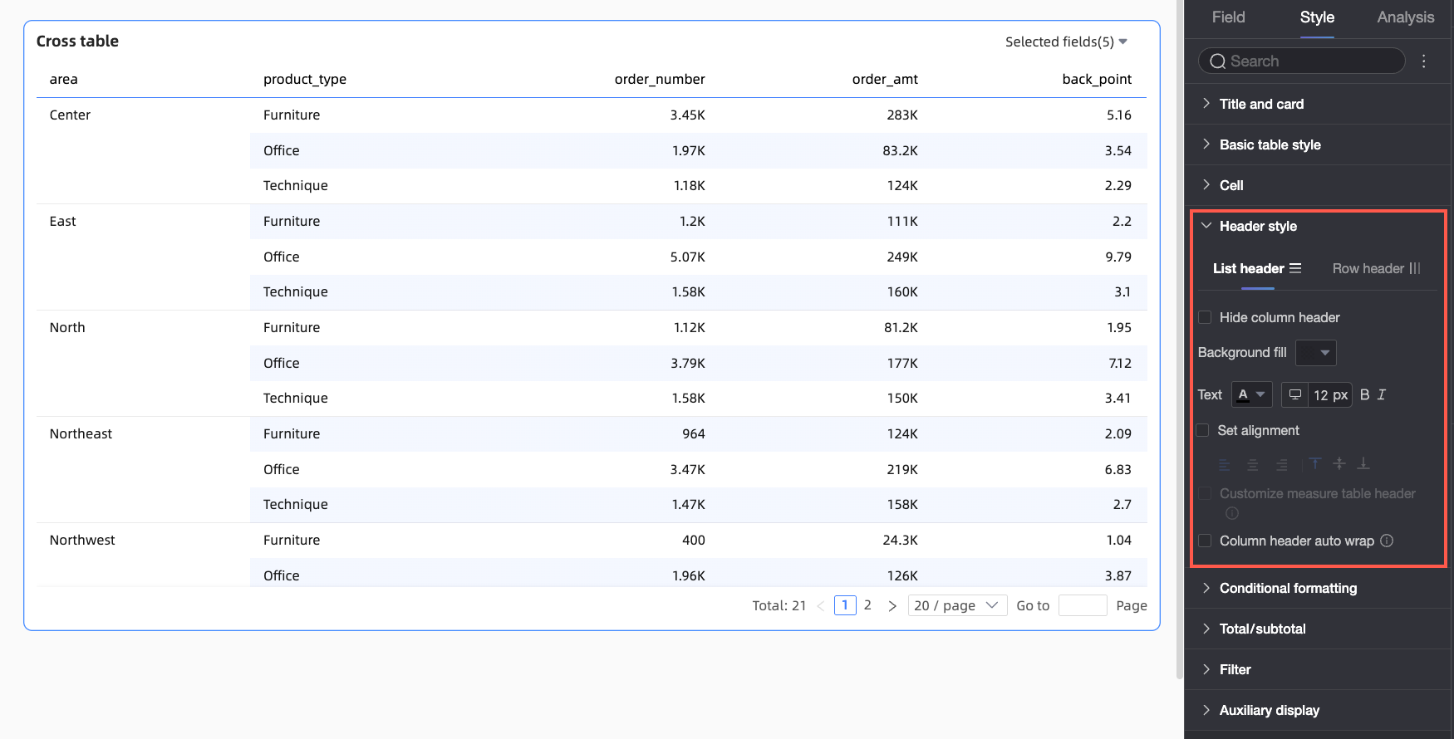Click the 964 order_number value
The height and width of the screenshot is (739, 1454).
point(693,433)
